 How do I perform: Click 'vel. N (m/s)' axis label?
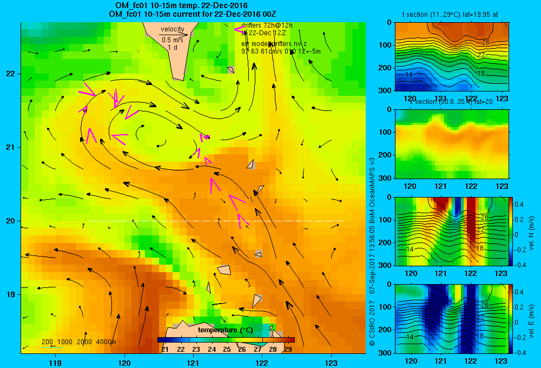click(x=532, y=233)
